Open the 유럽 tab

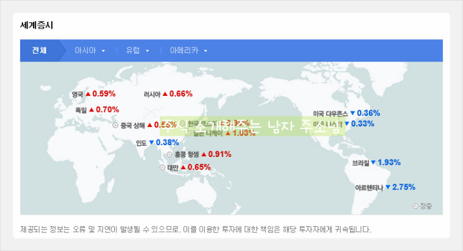[133, 50]
